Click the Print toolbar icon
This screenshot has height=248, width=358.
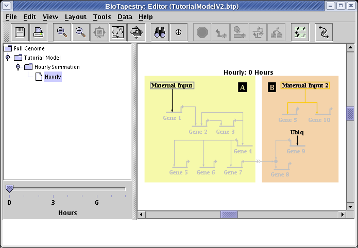pos(39,32)
